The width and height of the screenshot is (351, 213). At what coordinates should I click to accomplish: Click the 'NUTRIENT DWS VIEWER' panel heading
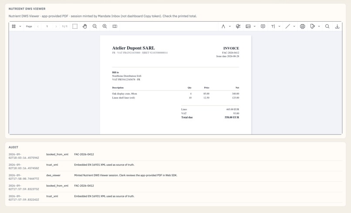27,9
